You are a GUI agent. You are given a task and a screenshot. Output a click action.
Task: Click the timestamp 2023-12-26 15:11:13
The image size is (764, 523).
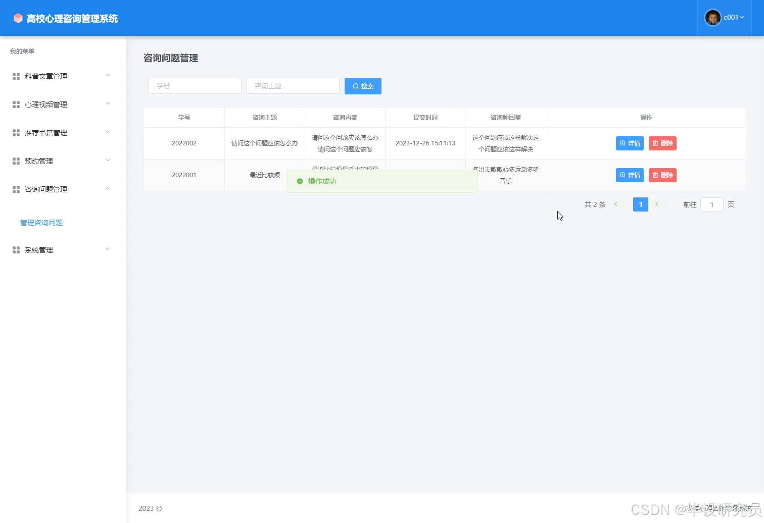425,143
